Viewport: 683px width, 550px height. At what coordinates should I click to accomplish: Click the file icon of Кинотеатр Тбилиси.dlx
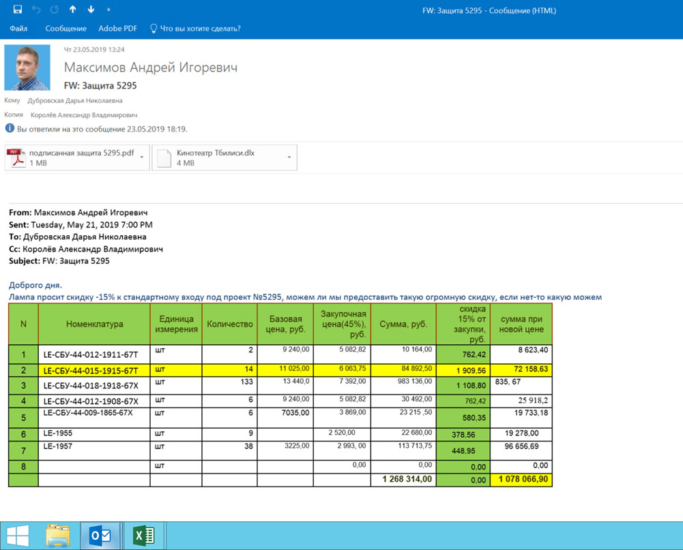click(x=164, y=157)
